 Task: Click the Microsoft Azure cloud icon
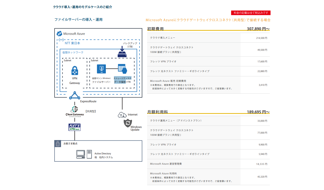point(59,34)
